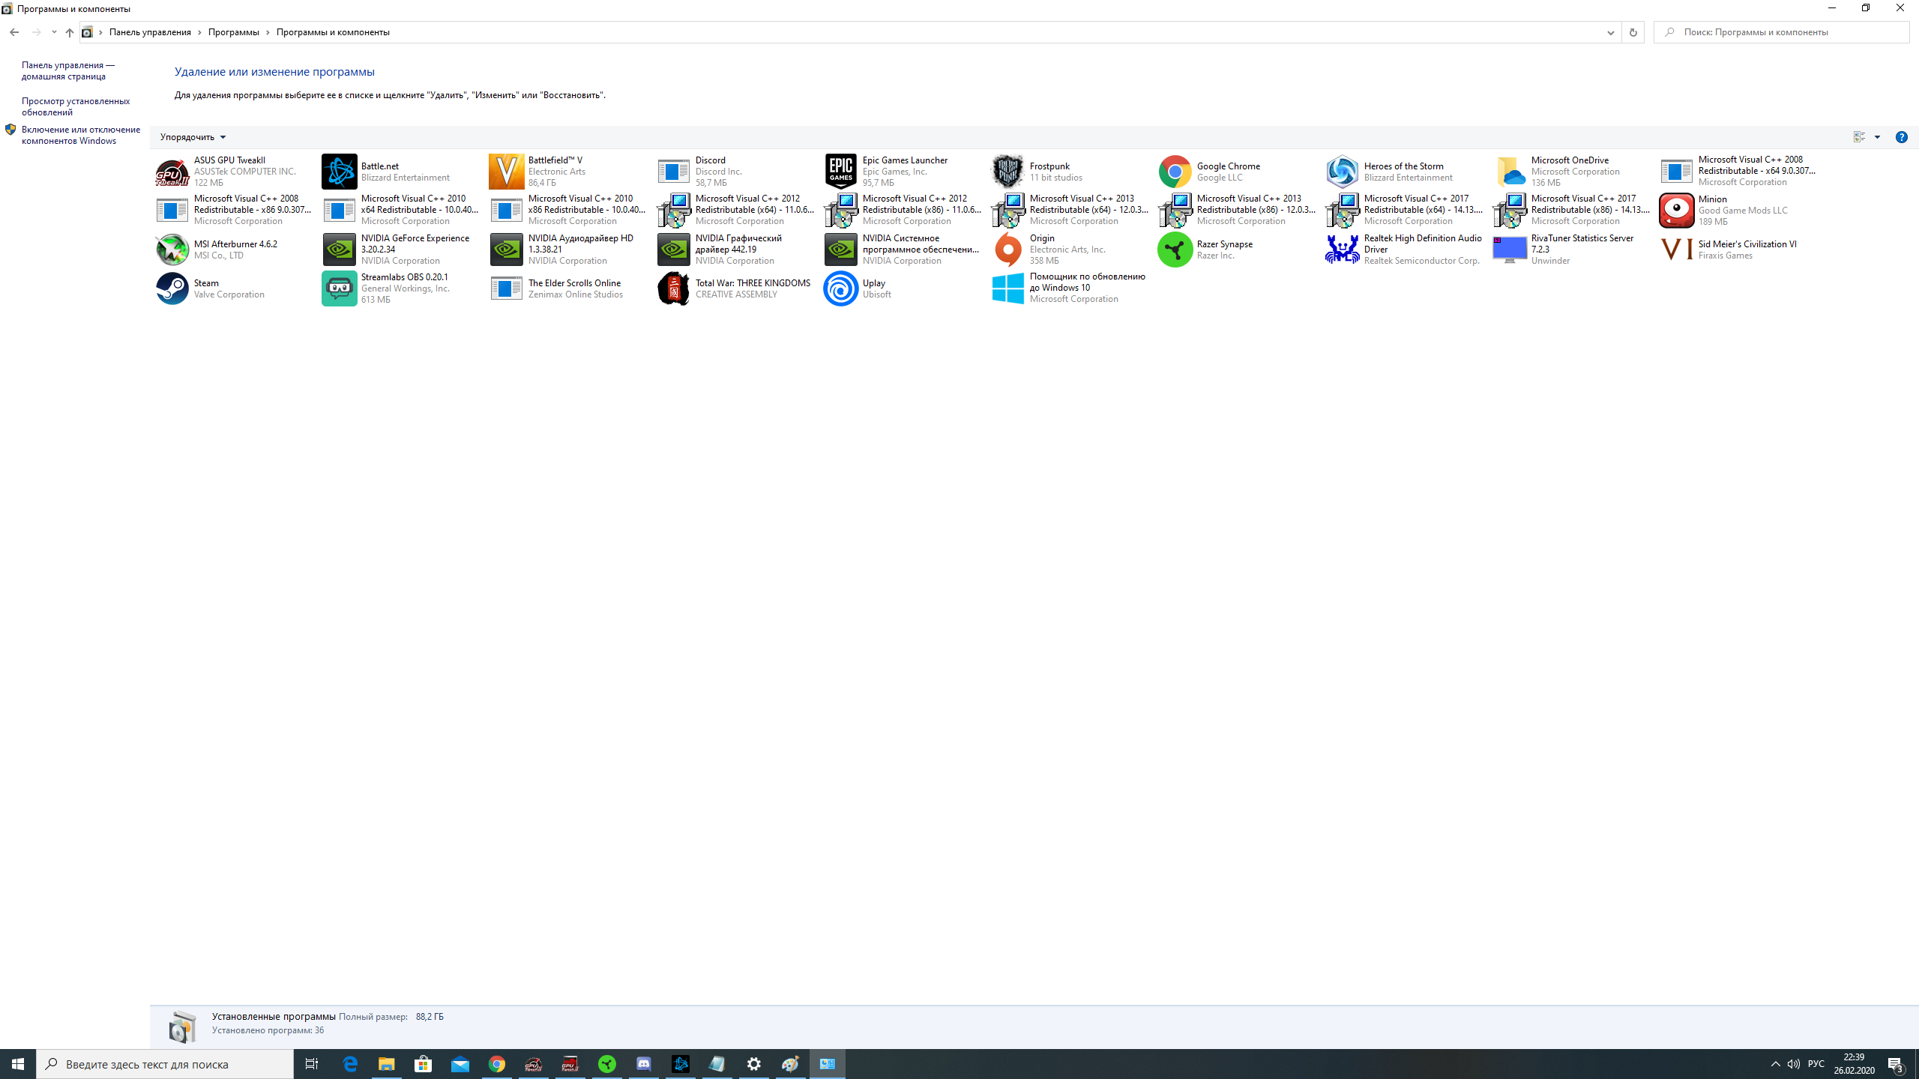Click the Google Chrome entry icon
1919x1079 pixels.
tap(1175, 172)
